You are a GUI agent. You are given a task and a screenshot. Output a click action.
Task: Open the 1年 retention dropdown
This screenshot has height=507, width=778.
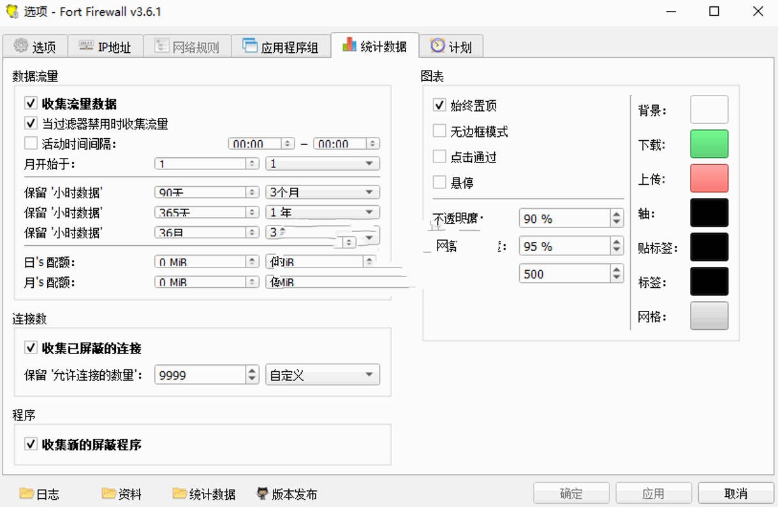point(323,212)
